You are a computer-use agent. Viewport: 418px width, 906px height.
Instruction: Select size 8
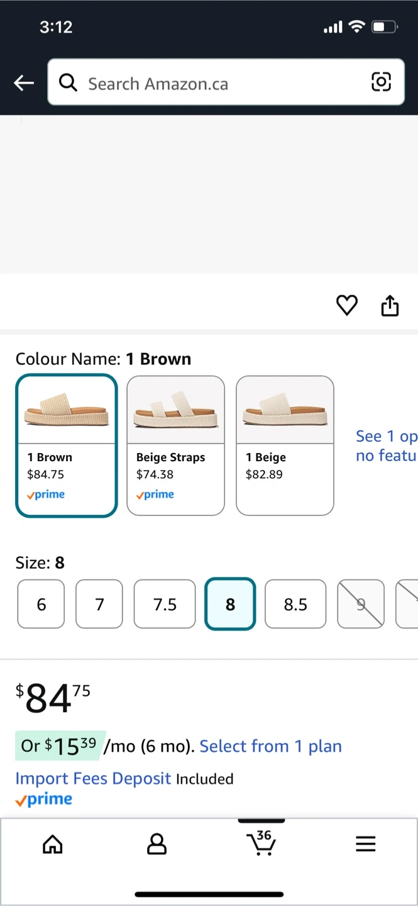pos(230,604)
